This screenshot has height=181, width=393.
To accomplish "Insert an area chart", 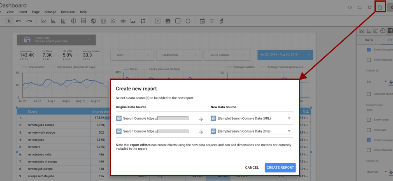I will tap(133, 21).
